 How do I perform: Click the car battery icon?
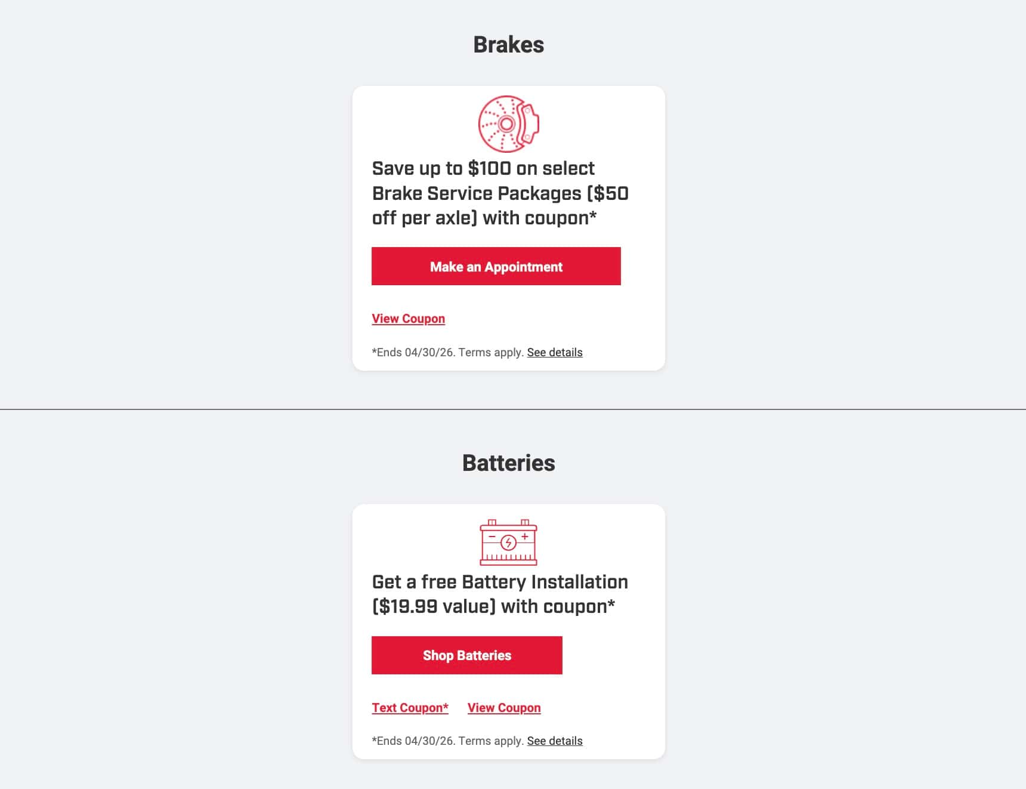(x=508, y=542)
